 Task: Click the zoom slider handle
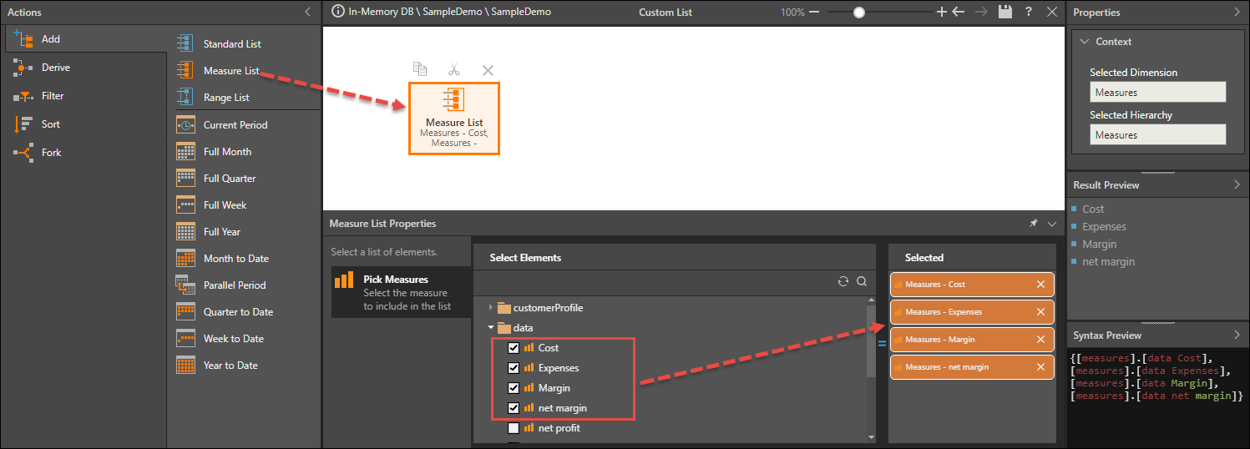pyautogui.click(x=858, y=13)
